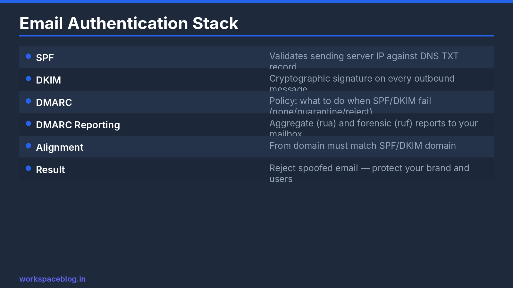Click the DKIM row label
Viewport: 513px width, 288px height.
click(48, 80)
